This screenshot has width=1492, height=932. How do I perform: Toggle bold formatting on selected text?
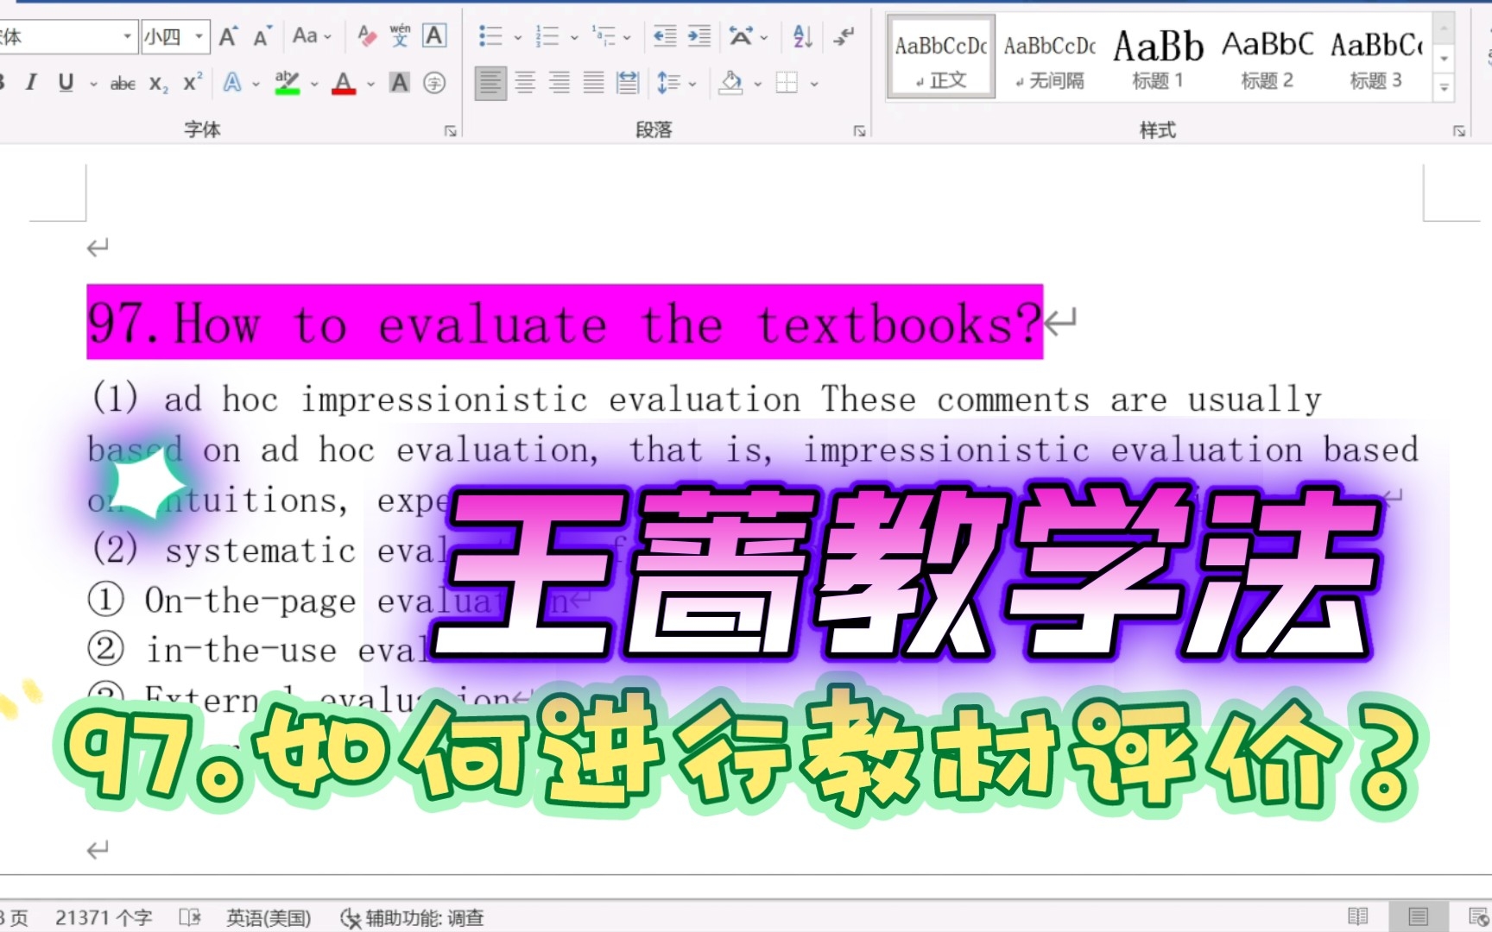[4, 83]
